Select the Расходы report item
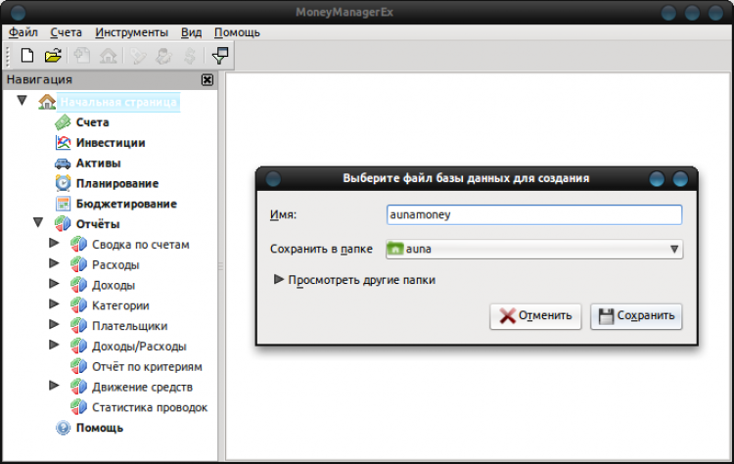The image size is (734, 464). (x=115, y=265)
